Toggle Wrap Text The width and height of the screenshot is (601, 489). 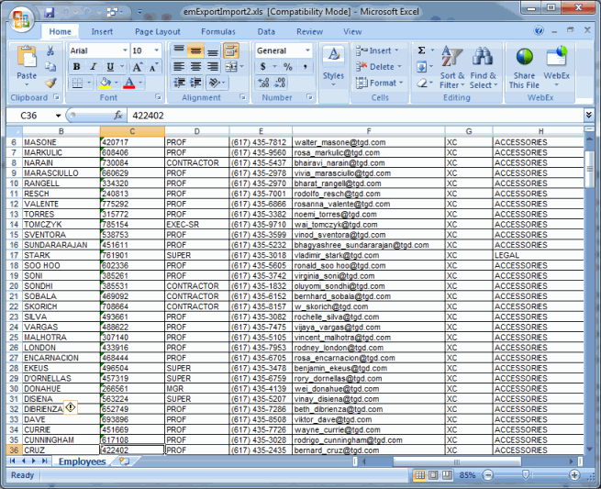tap(231, 50)
